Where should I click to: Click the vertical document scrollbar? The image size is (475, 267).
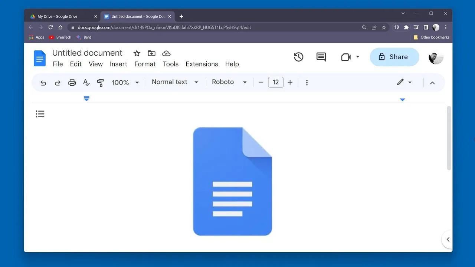point(449,138)
